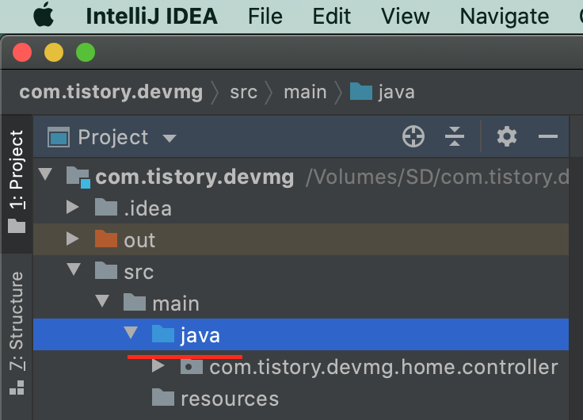Click the src folder icon

coord(106,270)
